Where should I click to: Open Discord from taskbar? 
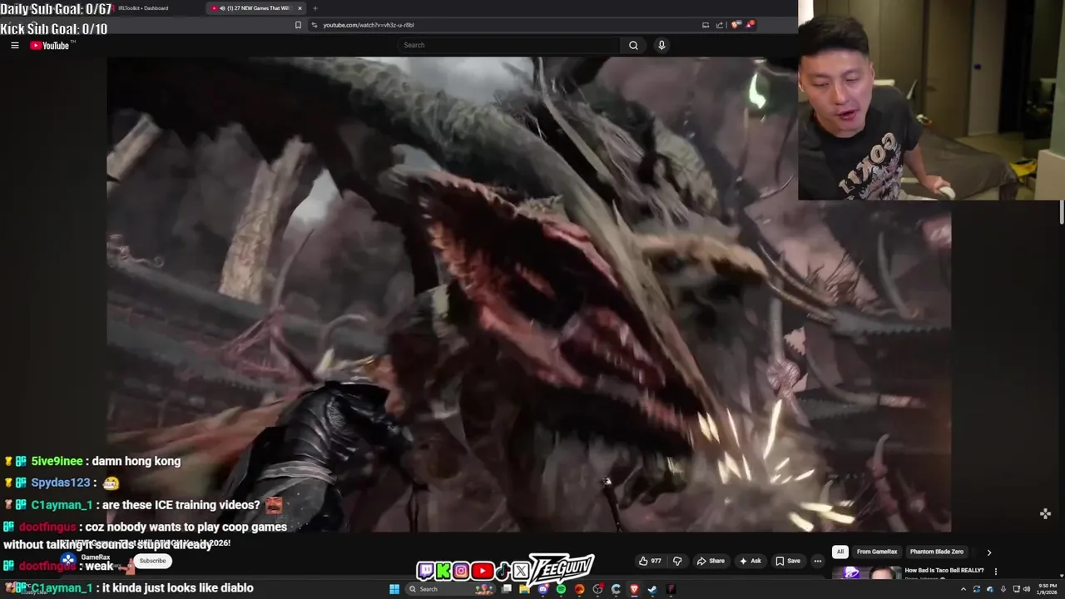[542, 589]
